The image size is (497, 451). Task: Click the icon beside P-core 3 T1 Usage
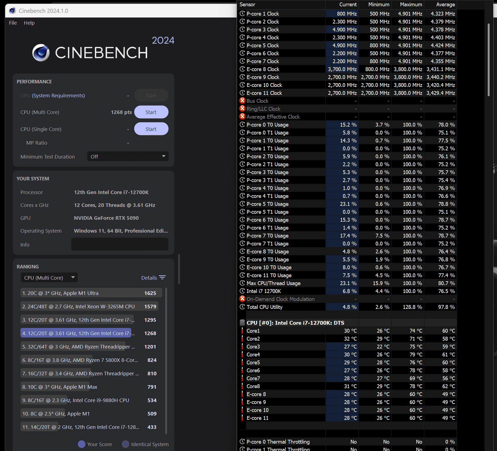pyautogui.click(x=242, y=180)
